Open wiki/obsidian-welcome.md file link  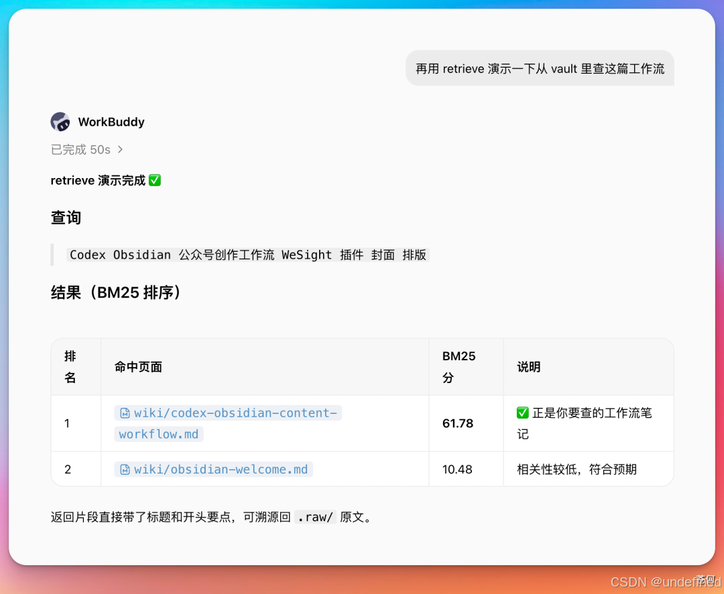[213, 469]
